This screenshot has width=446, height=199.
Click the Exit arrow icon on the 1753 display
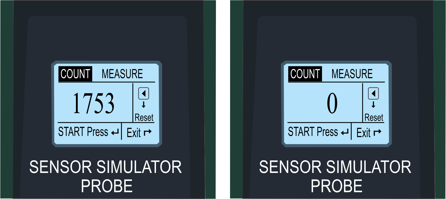(x=147, y=132)
